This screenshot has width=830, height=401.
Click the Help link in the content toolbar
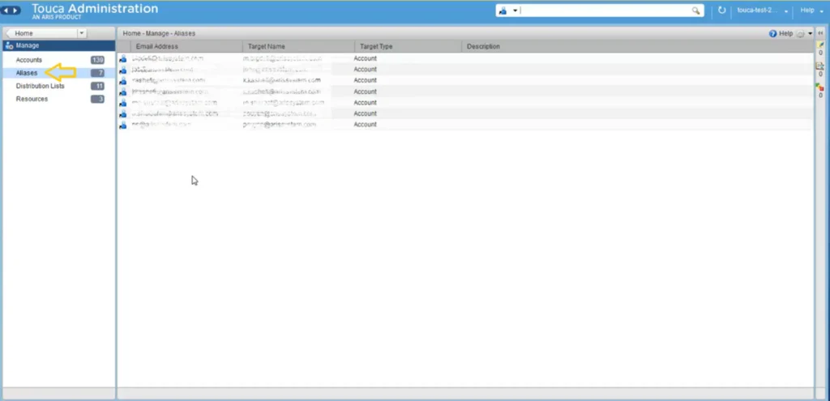pyautogui.click(x=786, y=33)
